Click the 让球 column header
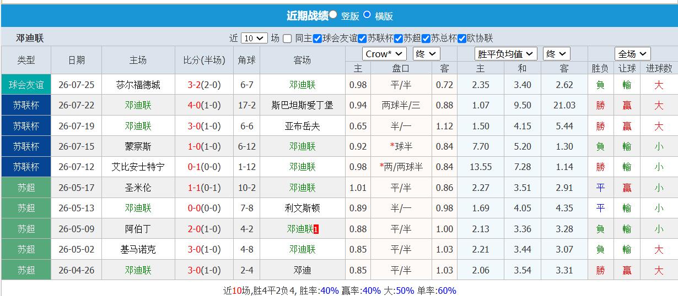The image size is (678, 296). tap(627, 68)
